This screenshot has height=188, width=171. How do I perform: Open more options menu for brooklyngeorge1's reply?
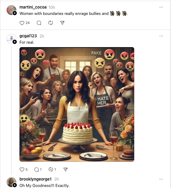point(161,179)
